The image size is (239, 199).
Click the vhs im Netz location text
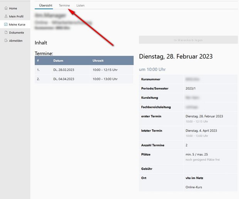194,178
